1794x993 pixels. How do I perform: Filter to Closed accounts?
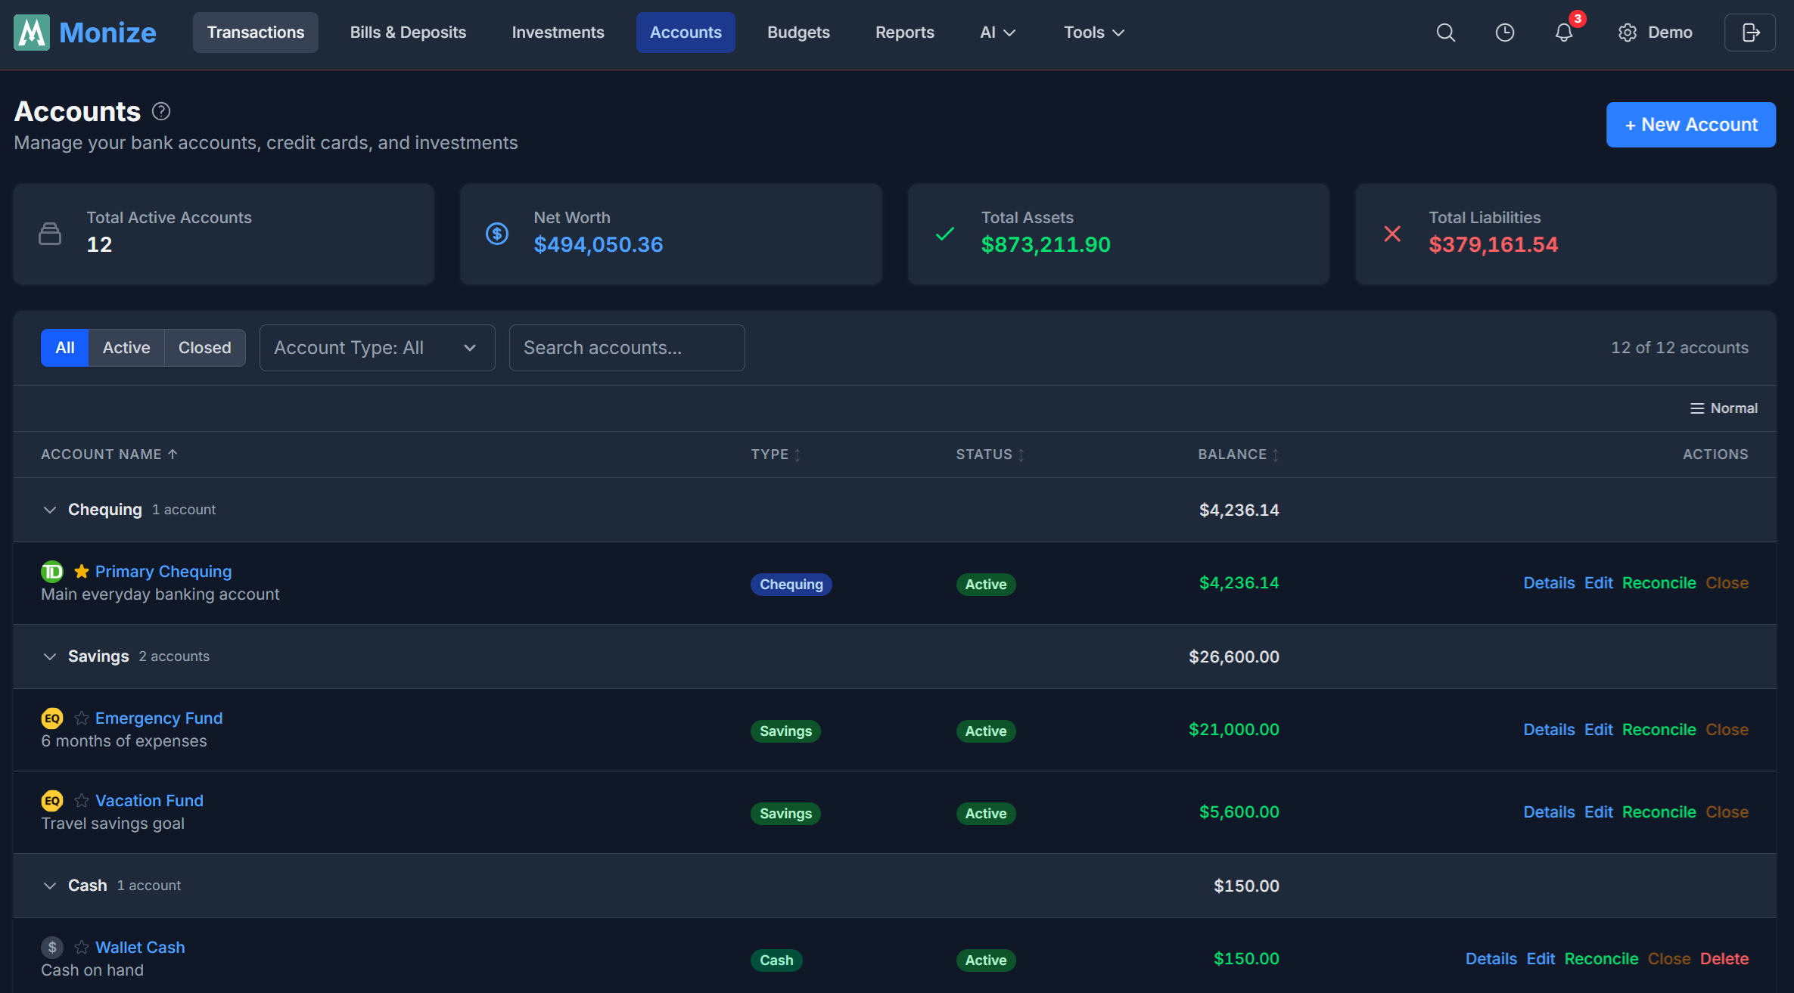click(204, 348)
